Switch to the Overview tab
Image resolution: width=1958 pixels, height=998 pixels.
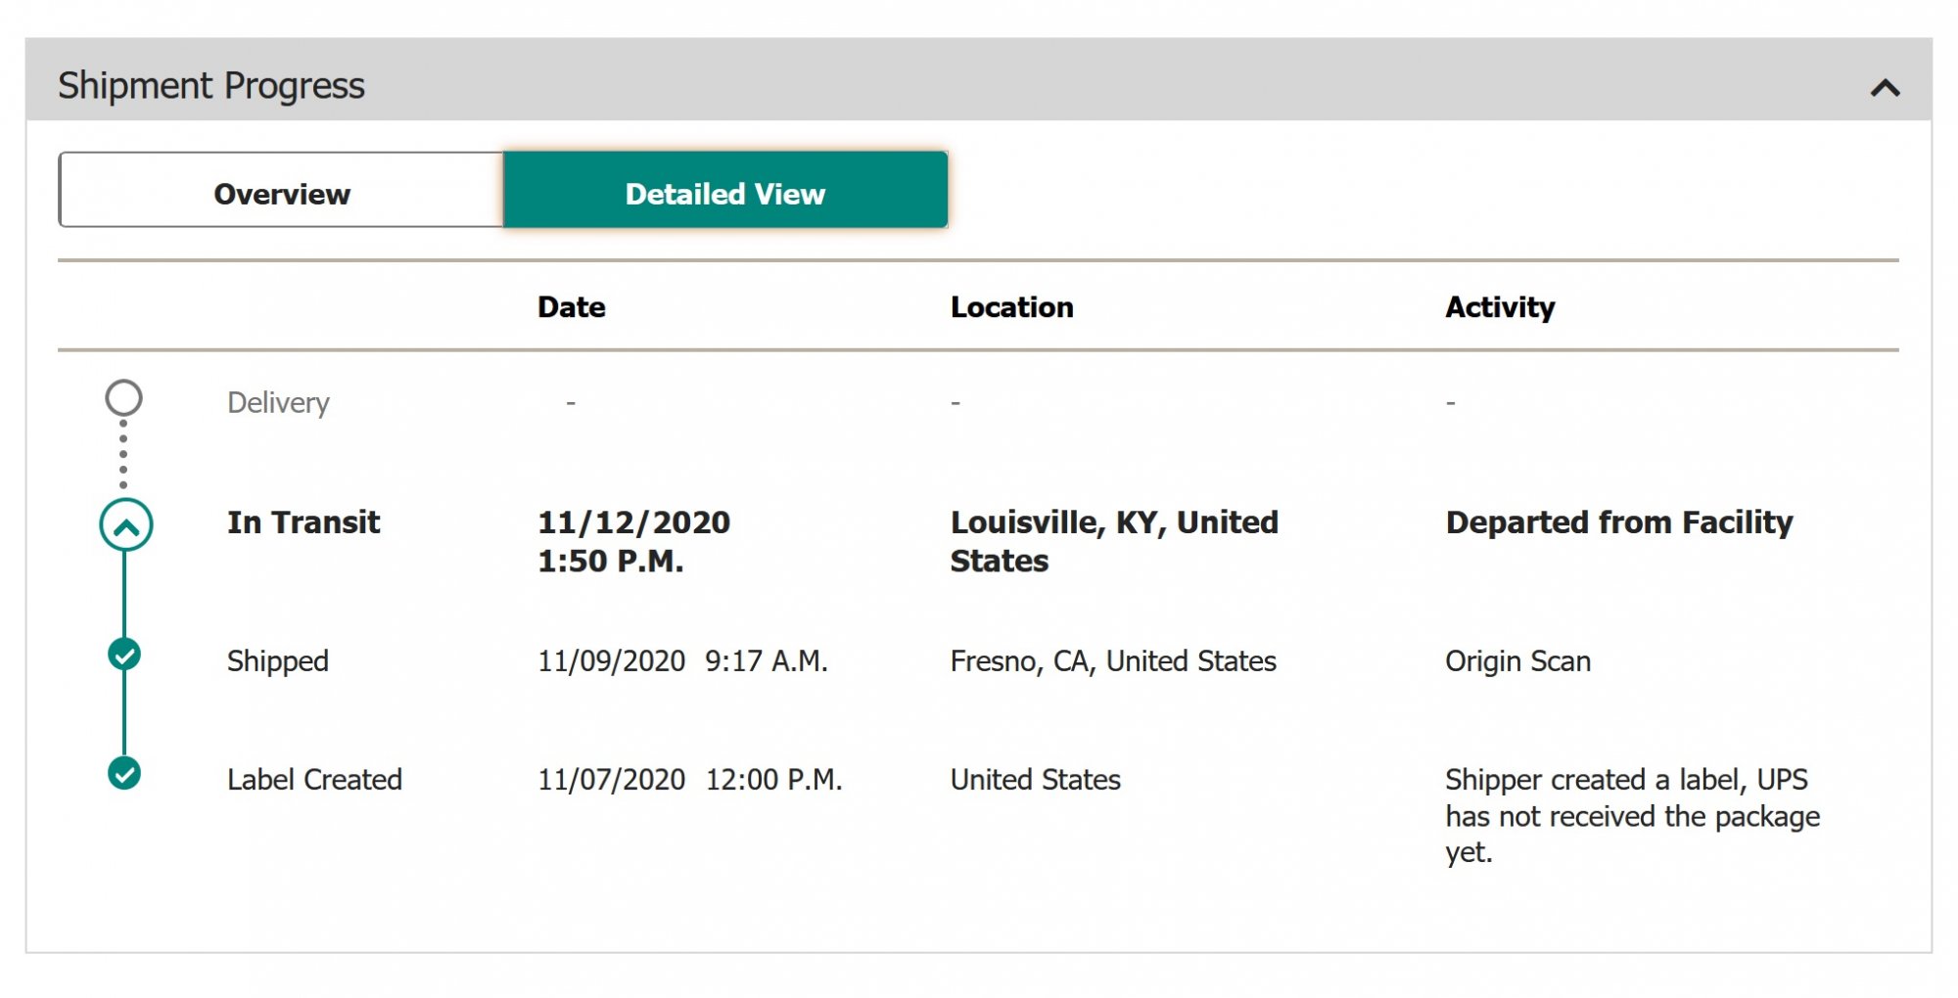click(282, 193)
